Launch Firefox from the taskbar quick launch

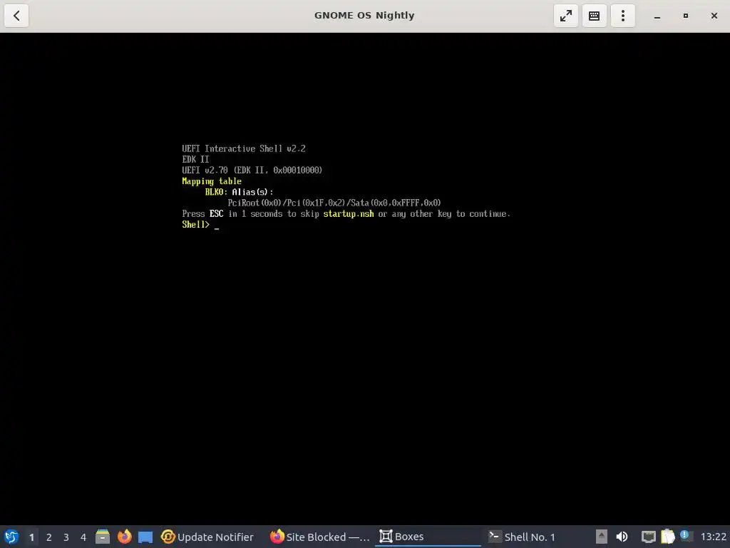pyautogui.click(x=124, y=537)
